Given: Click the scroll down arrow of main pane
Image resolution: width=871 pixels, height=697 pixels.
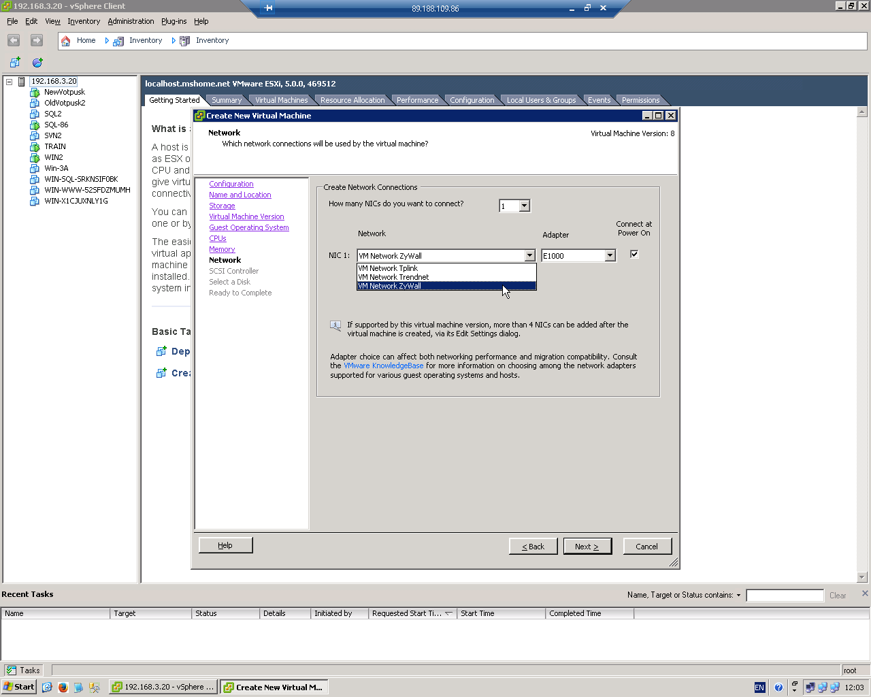Looking at the screenshot, I should [862, 577].
